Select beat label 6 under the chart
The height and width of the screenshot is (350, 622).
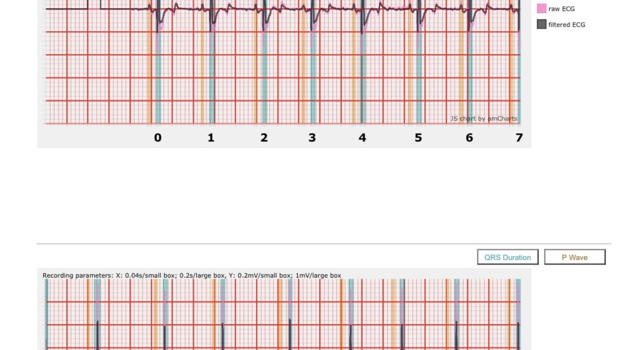pyautogui.click(x=469, y=138)
